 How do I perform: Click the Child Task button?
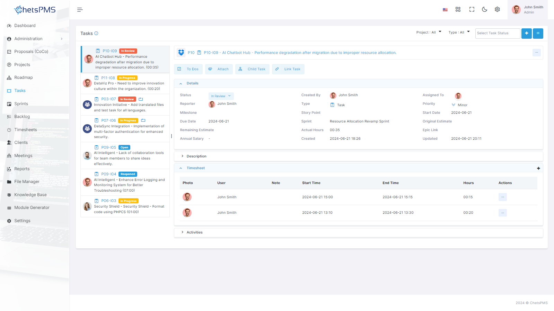[252, 69]
